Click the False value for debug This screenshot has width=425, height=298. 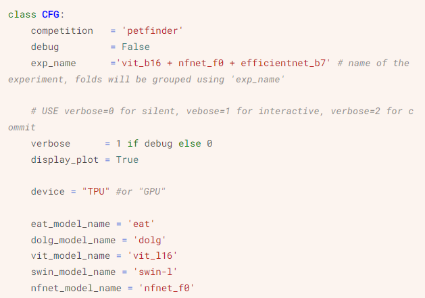point(136,47)
